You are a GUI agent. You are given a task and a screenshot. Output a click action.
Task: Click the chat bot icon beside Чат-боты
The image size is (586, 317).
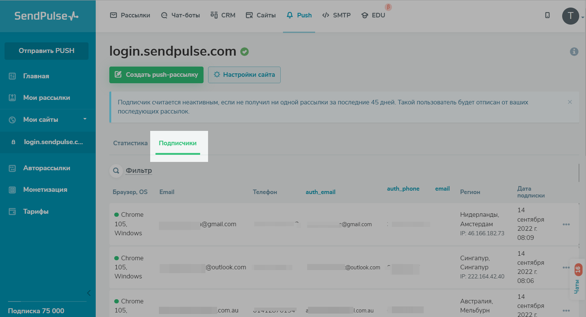pyautogui.click(x=164, y=15)
